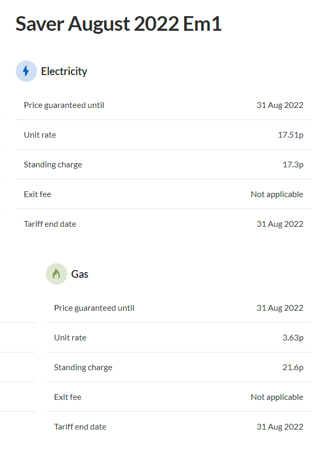Click gas Price guaranteed until label
Image resolution: width=332 pixels, height=452 pixels.
[x=94, y=308]
